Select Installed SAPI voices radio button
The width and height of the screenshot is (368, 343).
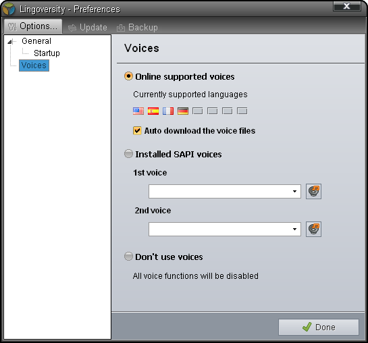click(x=128, y=154)
